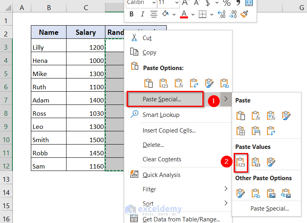This screenshot has height=223, width=307.
Task: Click the cell containing Smith
Action: [48, 138]
